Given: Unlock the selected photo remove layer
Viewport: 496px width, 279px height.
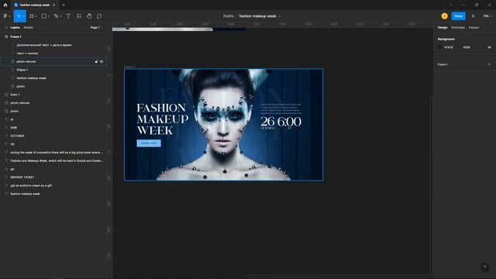Looking at the screenshot, I should [96, 62].
